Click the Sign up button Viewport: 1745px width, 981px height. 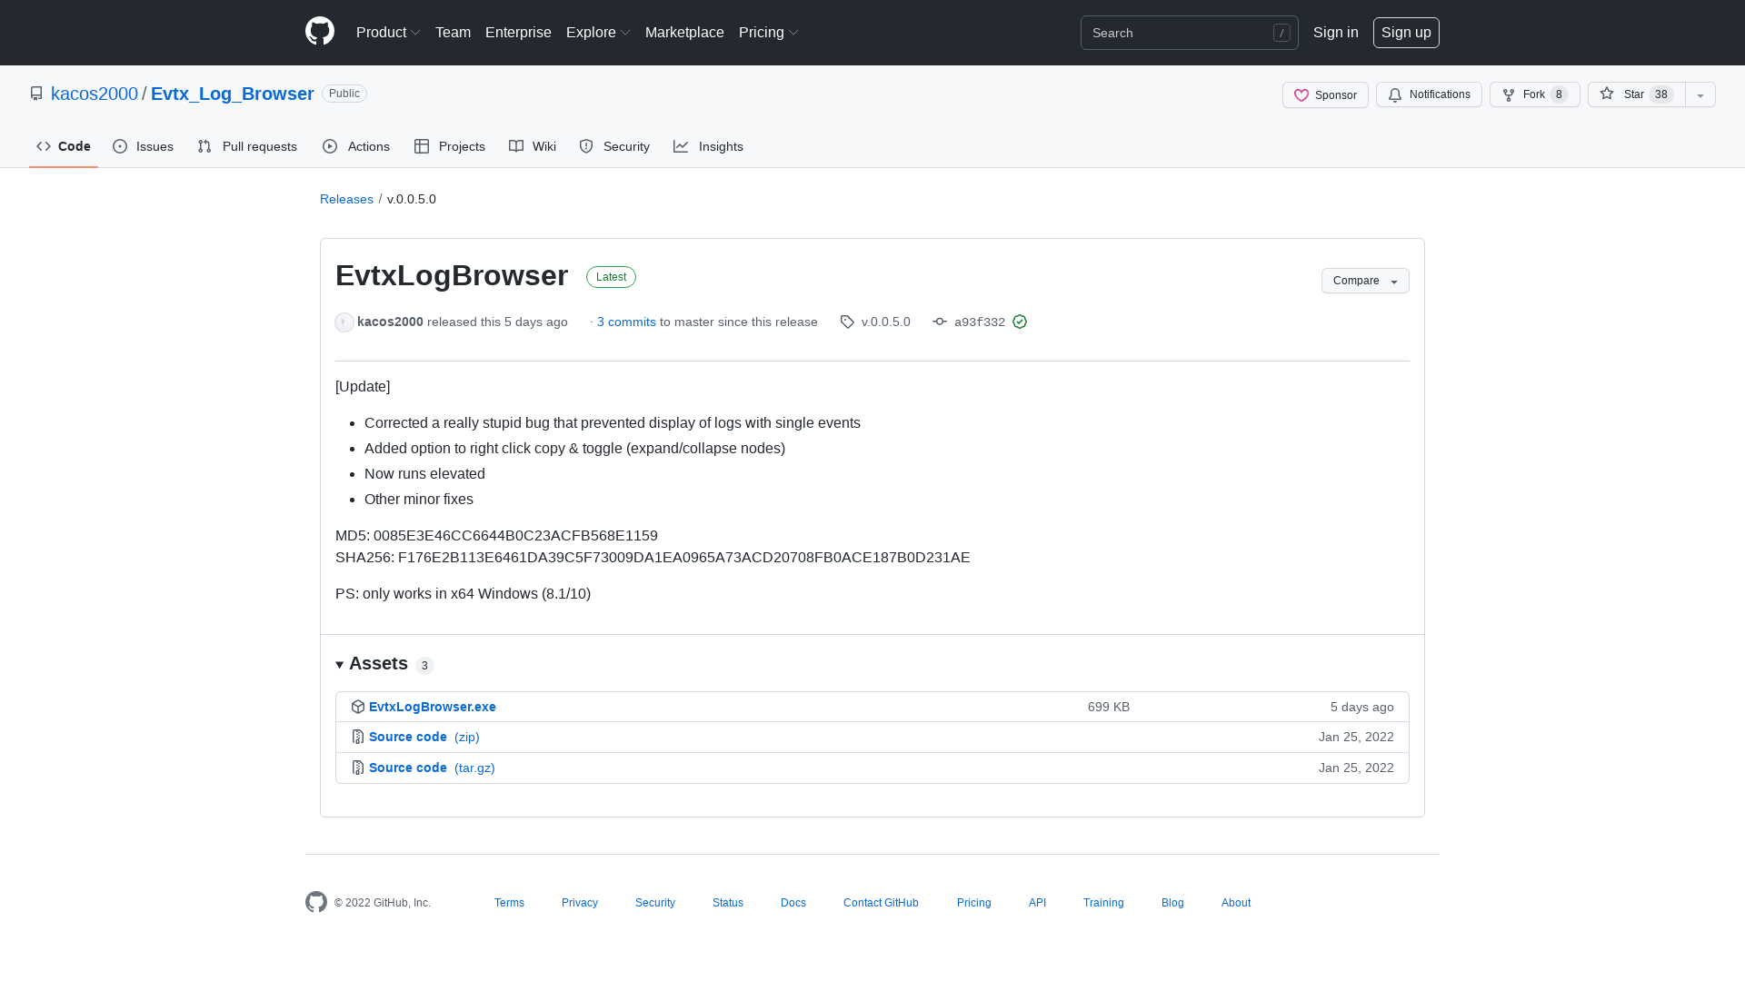tap(1406, 32)
